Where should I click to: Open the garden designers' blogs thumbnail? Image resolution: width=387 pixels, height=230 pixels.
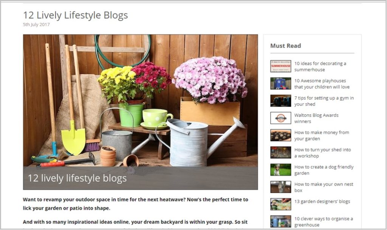(281, 204)
